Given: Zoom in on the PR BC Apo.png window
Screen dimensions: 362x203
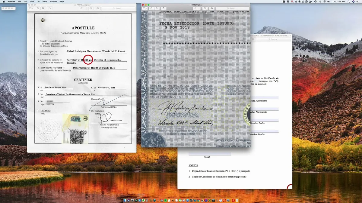Looking at the screenshot, I should (43, 8).
